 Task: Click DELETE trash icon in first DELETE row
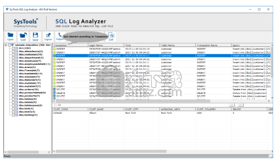tap(54, 89)
